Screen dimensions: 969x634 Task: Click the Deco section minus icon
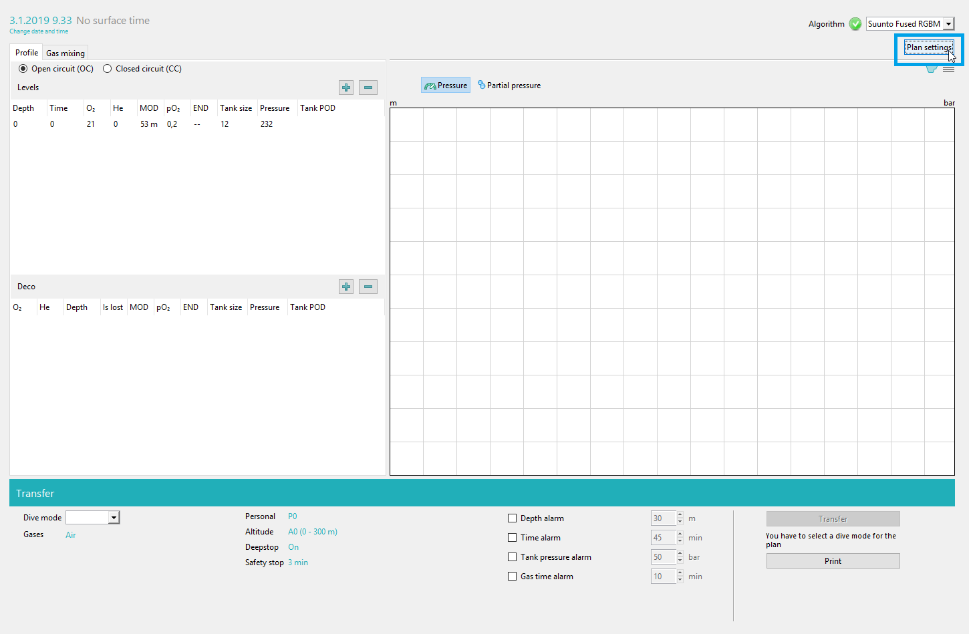[368, 287]
